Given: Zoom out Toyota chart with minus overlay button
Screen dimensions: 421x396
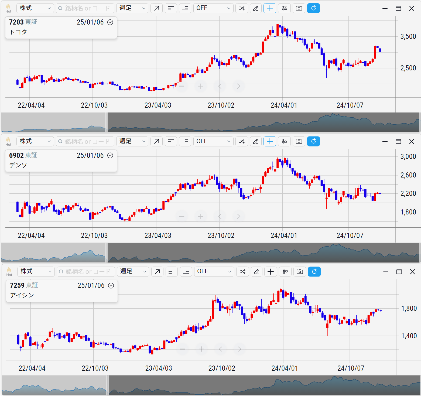Looking at the screenshot, I should click(182, 86).
